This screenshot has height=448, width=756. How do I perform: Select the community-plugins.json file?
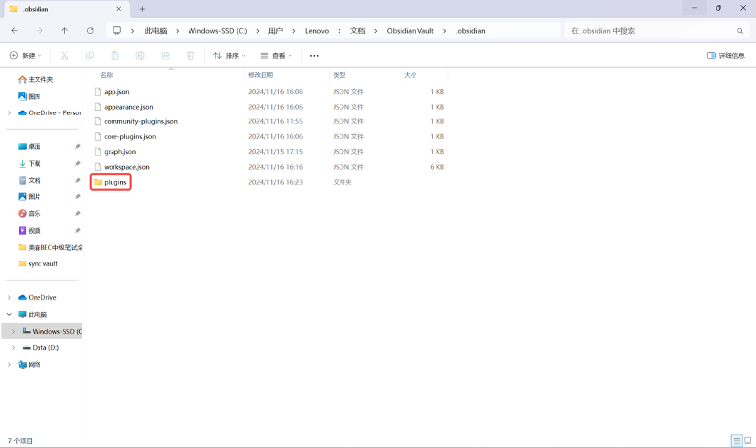tap(141, 121)
